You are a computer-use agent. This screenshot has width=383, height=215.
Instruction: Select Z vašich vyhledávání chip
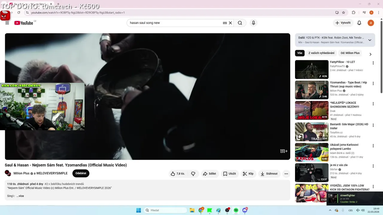pos(321,53)
